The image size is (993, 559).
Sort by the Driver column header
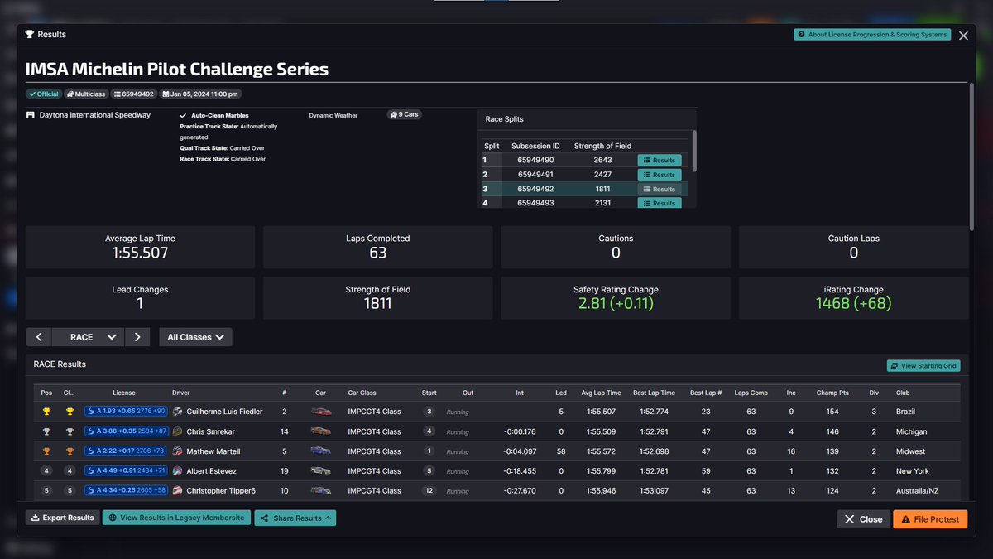pyautogui.click(x=180, y=393)
